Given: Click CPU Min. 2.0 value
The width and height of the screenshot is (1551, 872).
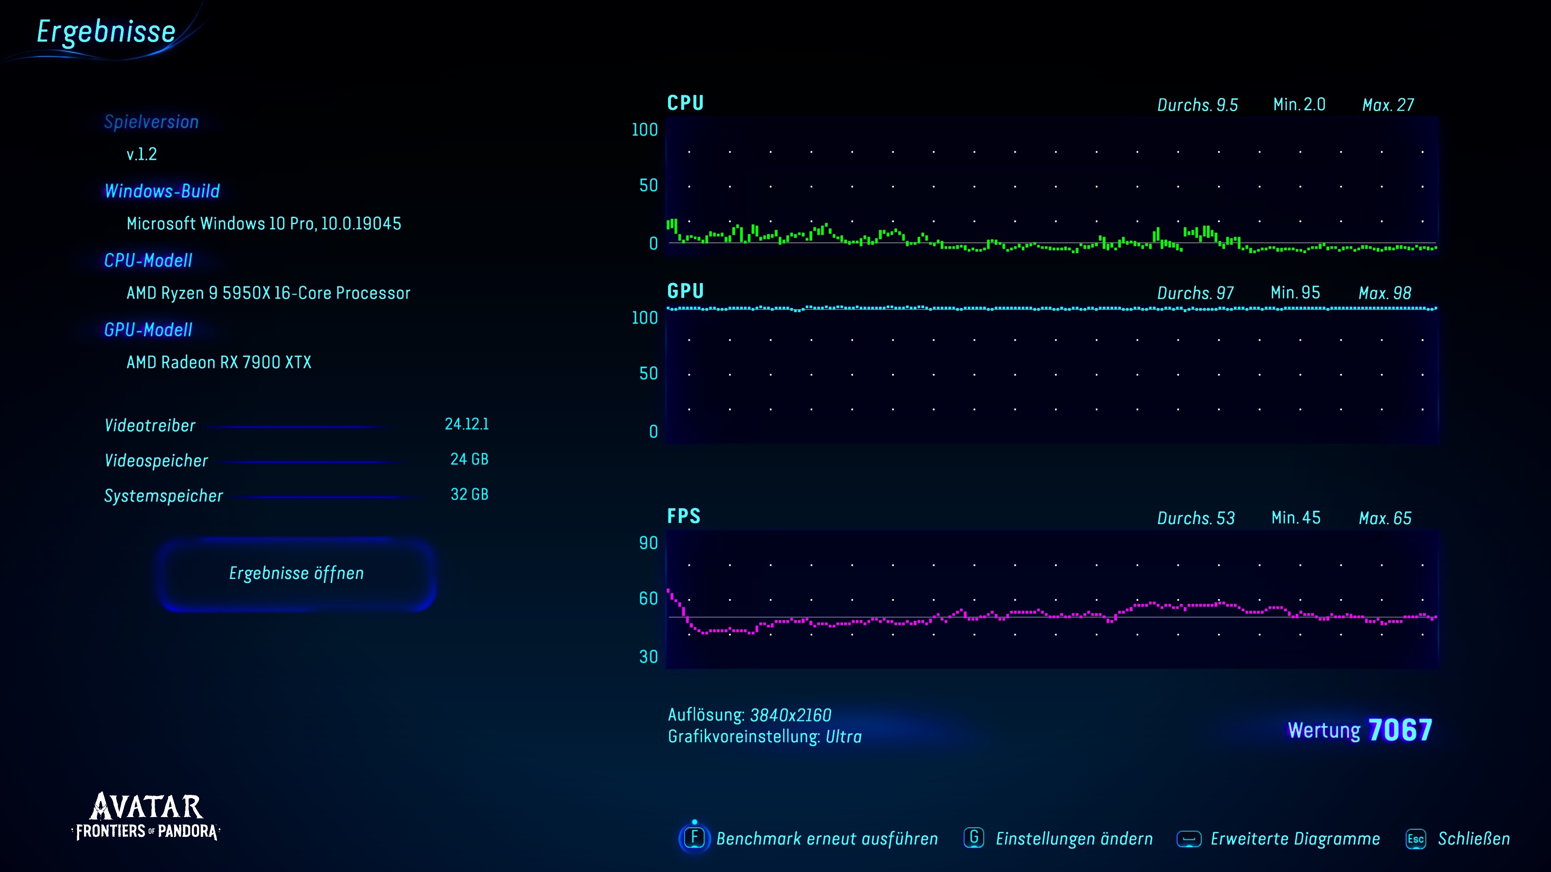Looking at the screenshot, I should click(x=1299, y=105).
